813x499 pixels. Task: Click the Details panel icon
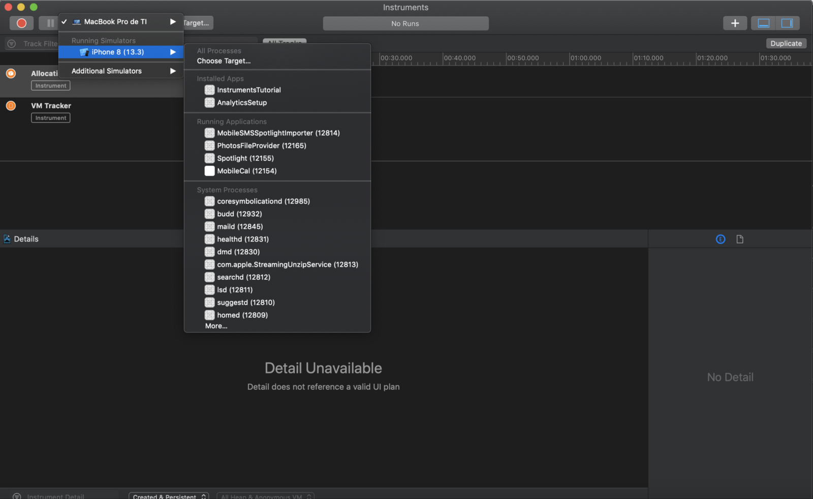click(x=7, y=239)
